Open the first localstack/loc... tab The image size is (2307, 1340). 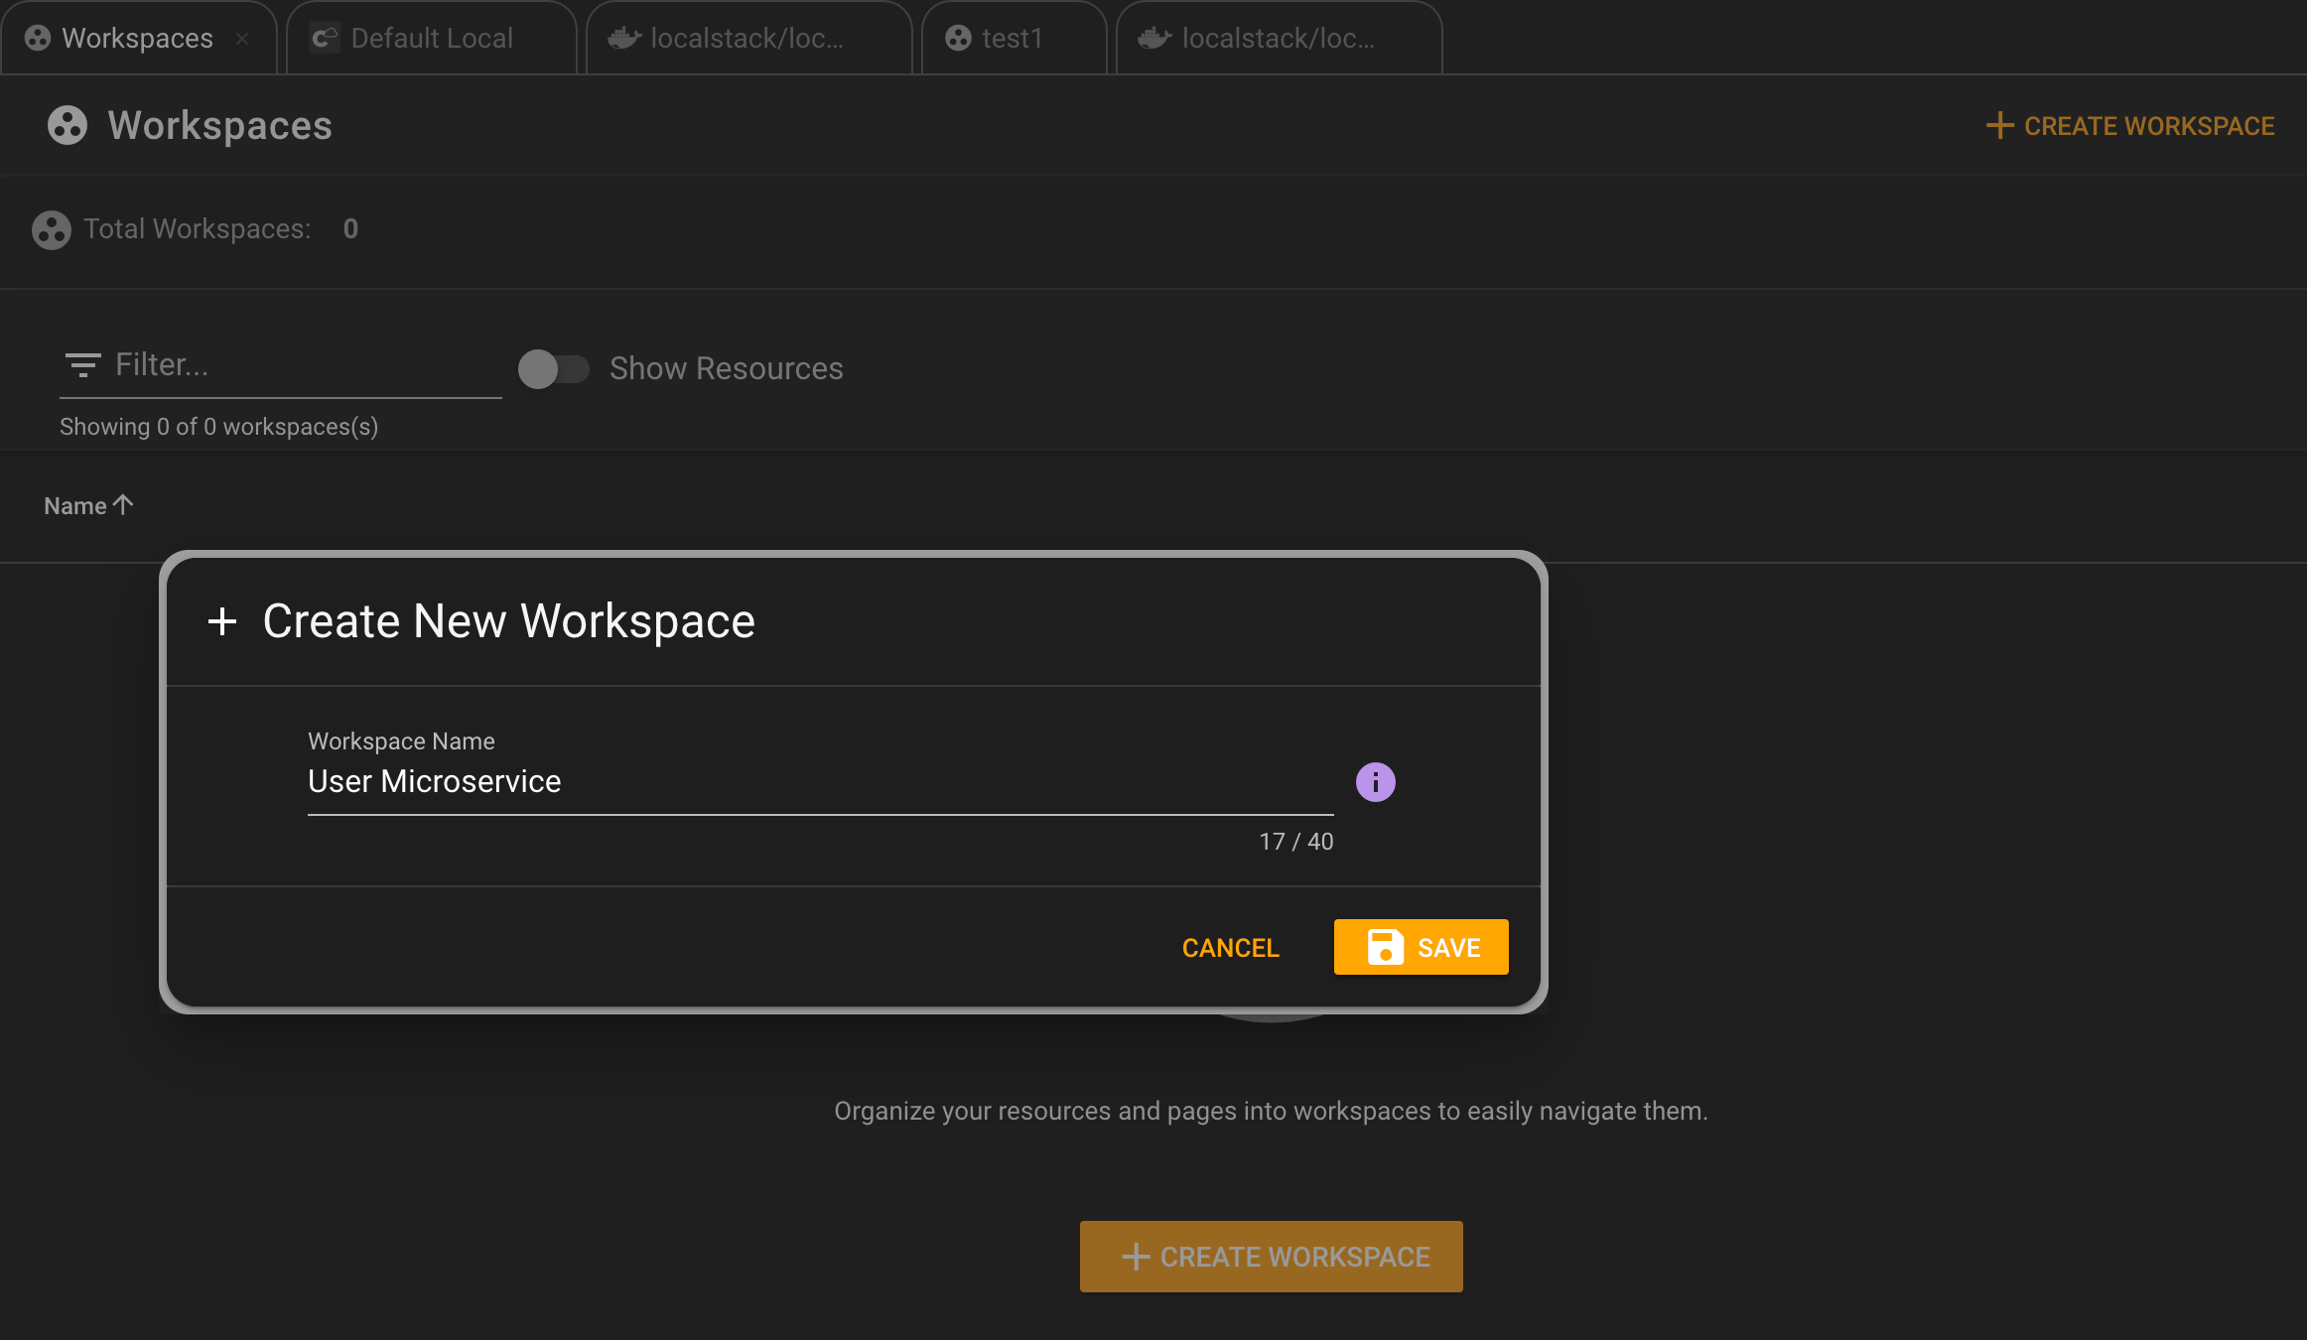click(x=748, y=38)
